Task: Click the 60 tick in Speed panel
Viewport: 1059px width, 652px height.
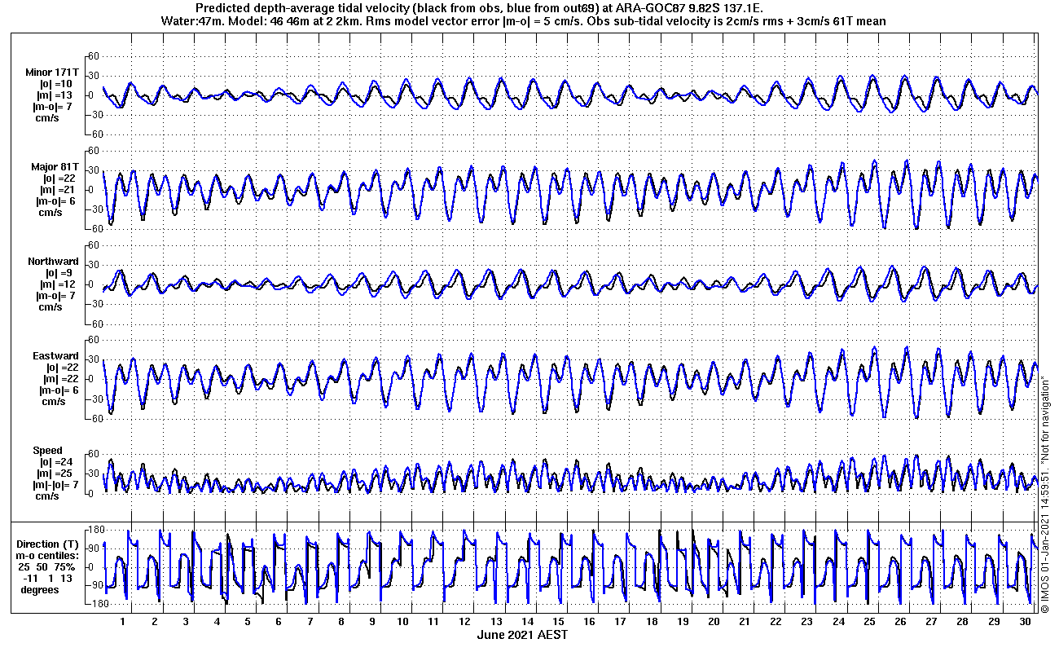Action: coord(94,454)
